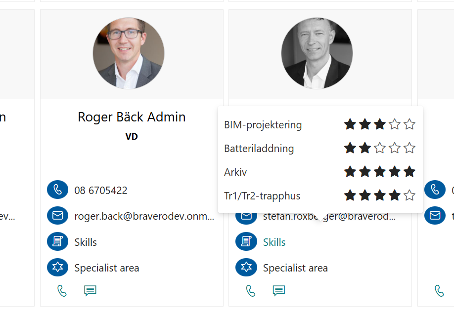Click the Skills scroll icon on Roger's card

58,241
